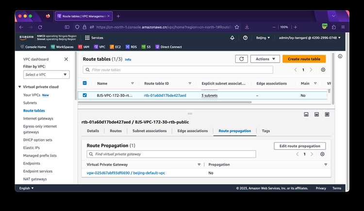Open the Actions dropdown menu
Image resolution: width=364 pixels, height=211 pixels.
[x=265, y=59]
